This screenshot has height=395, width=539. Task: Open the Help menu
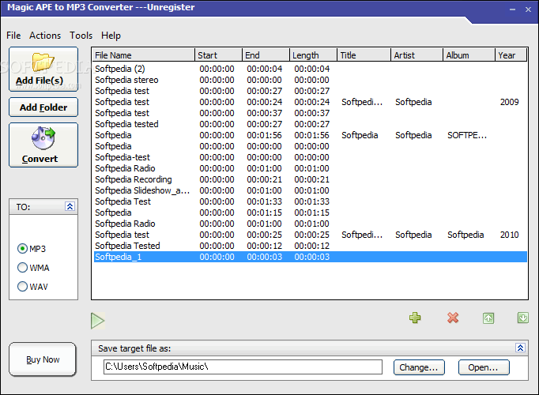[111, 36]
